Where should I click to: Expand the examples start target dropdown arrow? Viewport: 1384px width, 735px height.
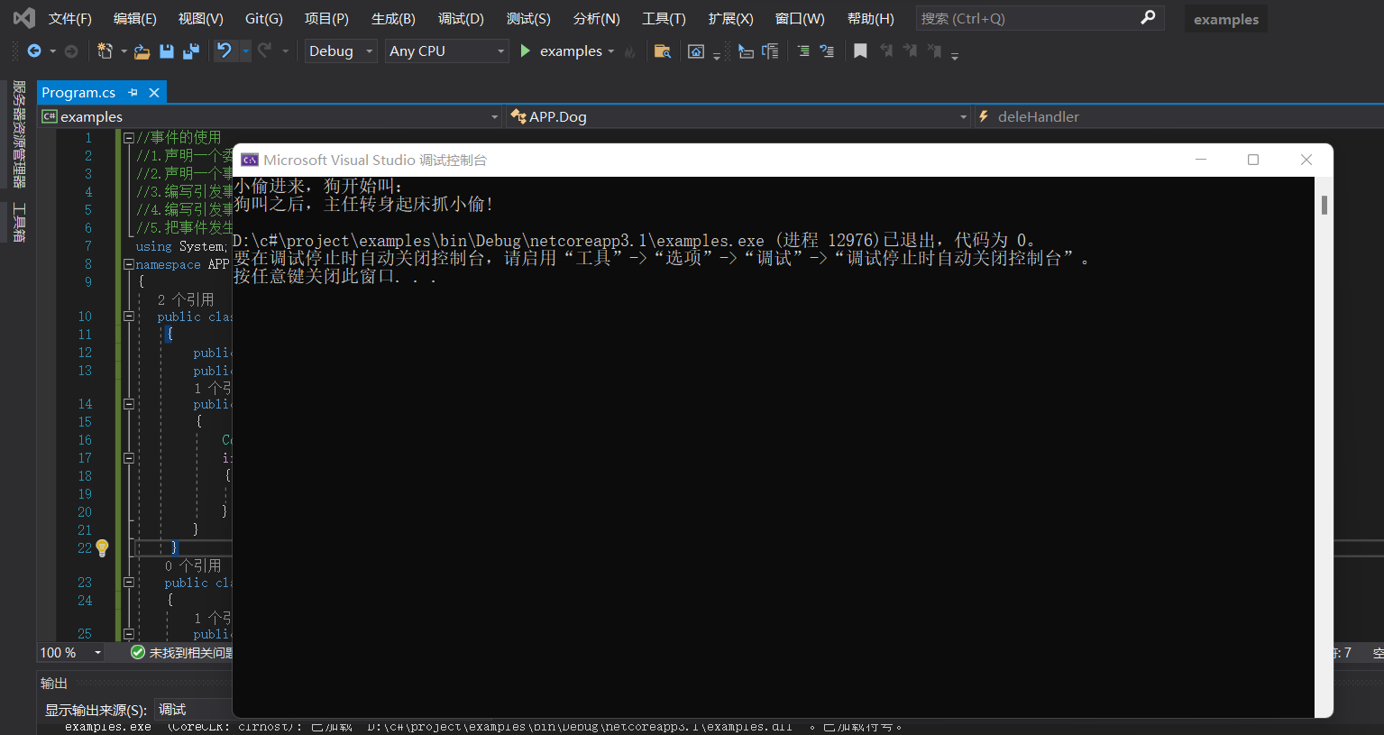(x=611, y=51)
